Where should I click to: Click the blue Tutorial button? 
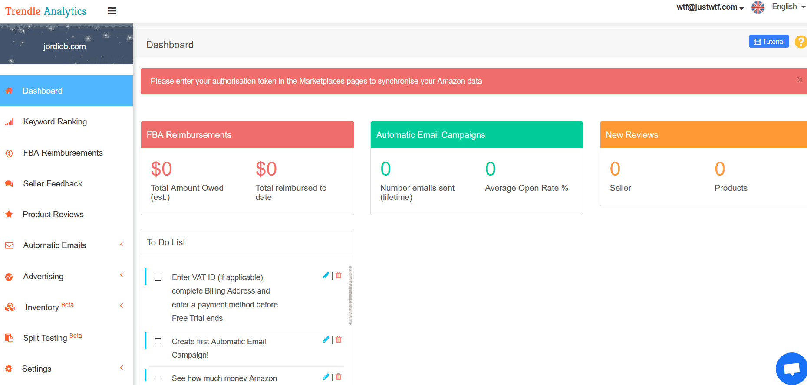tap(768, 42)
